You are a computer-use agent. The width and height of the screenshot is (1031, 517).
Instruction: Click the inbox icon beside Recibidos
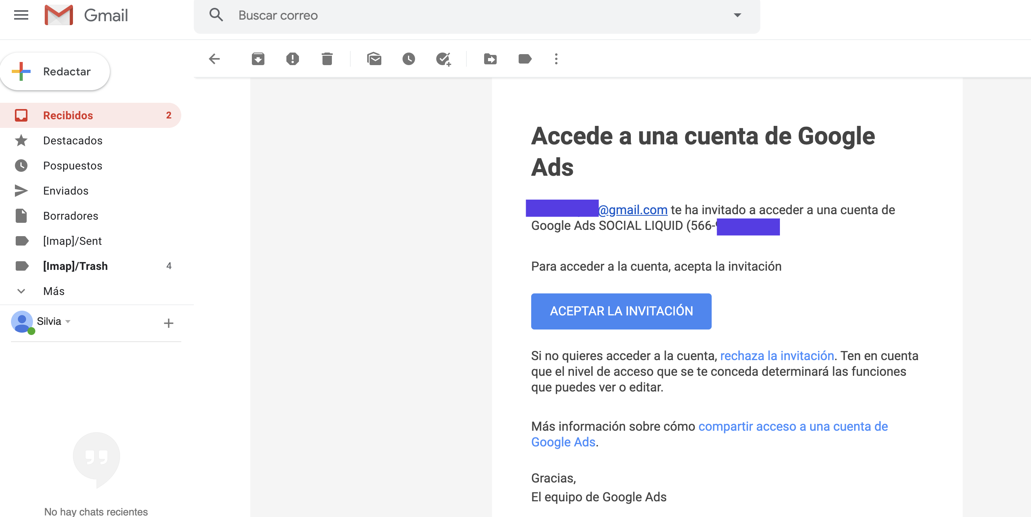21,115
